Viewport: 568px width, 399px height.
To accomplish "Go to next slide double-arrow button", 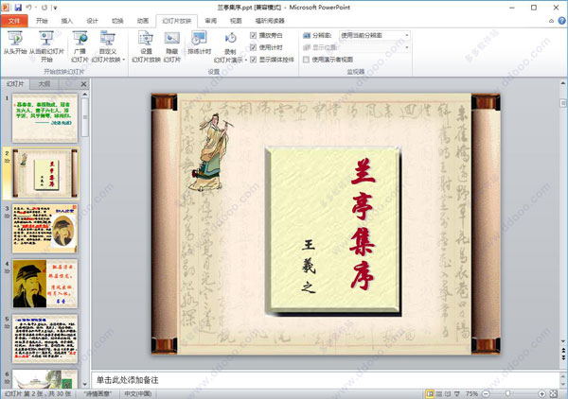I will [x=563, y=357].
